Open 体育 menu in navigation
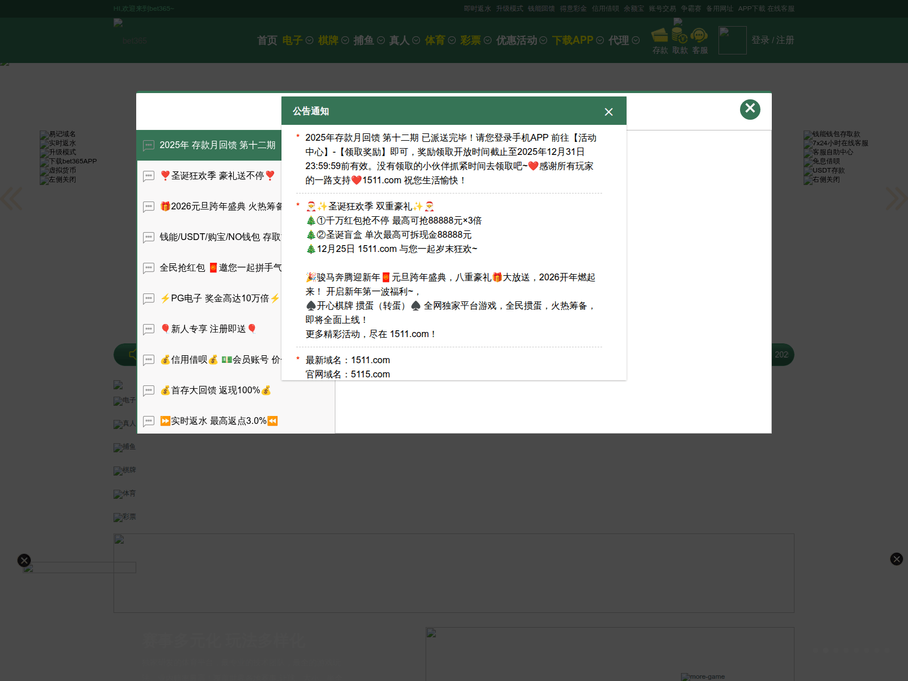 435,40
